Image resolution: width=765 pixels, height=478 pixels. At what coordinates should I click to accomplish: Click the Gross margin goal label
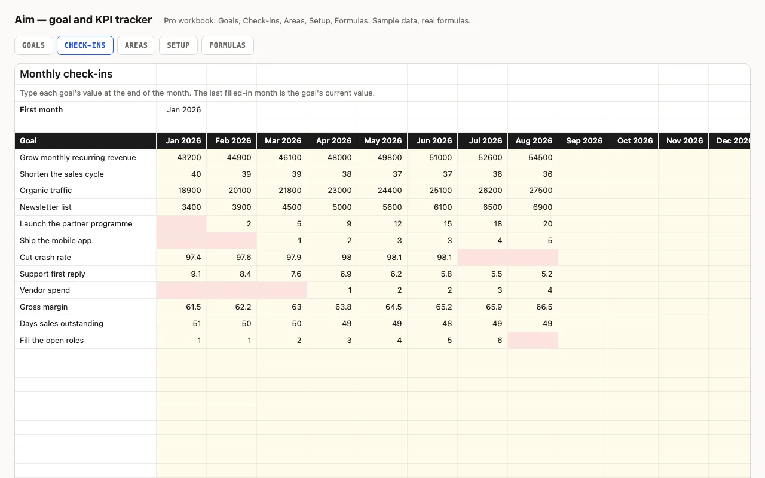(85, 307)
